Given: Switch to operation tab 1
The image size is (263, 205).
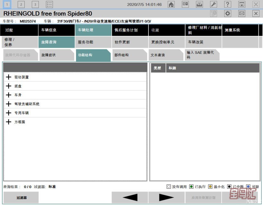Looking at the screenshot, I should click(x=7, y=4).
